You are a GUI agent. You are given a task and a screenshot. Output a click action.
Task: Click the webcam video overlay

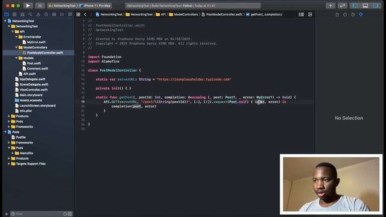[x=331, y=184]
